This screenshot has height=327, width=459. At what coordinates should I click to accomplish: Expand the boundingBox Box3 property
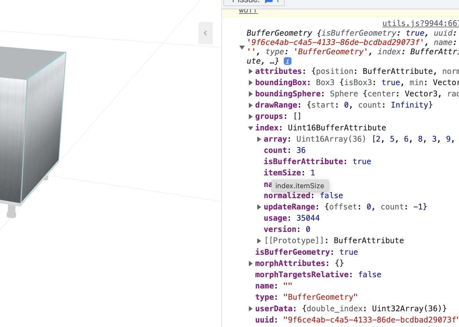click(x=251, y=83)
